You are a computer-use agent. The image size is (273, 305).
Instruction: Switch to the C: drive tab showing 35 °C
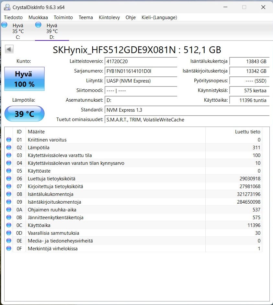[18, 31]
